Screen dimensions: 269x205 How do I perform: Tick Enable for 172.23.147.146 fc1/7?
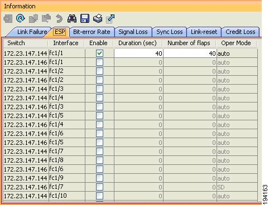(100, 187)
